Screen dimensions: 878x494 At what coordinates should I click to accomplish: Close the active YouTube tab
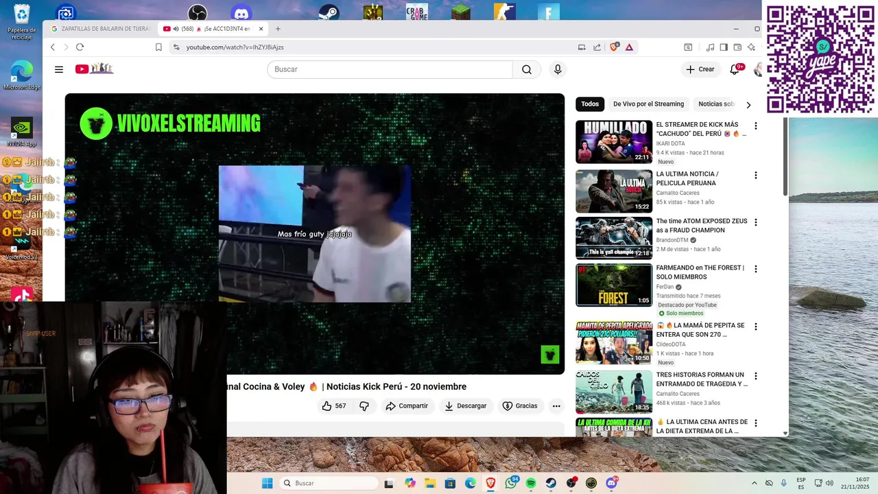[x=261, y=29]
